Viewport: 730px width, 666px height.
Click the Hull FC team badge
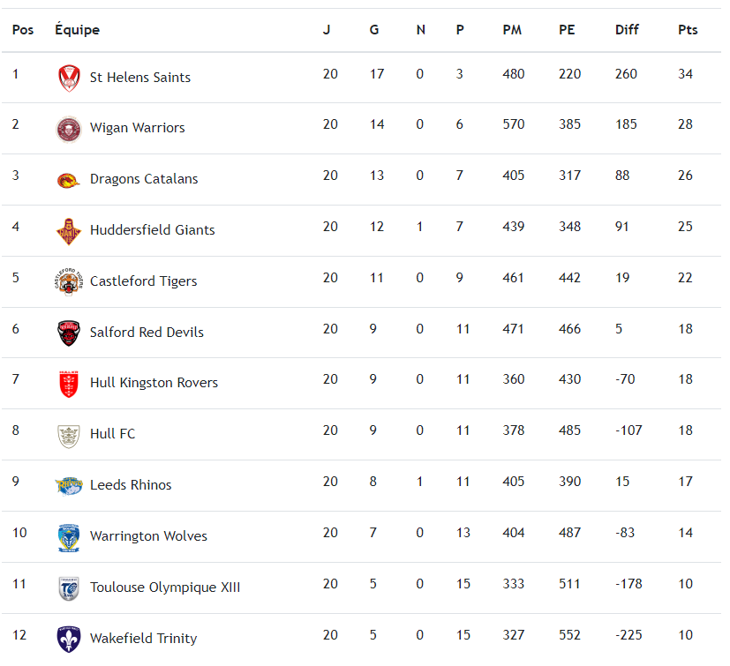[x=69, y=434]
